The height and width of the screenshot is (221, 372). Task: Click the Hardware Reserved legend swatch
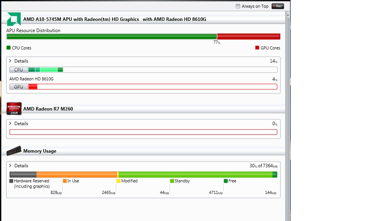click(x=11, y=181)
